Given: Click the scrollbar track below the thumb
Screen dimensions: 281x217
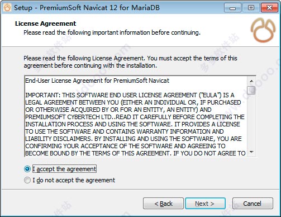Looking at the screenshot, I should (251, 121).
